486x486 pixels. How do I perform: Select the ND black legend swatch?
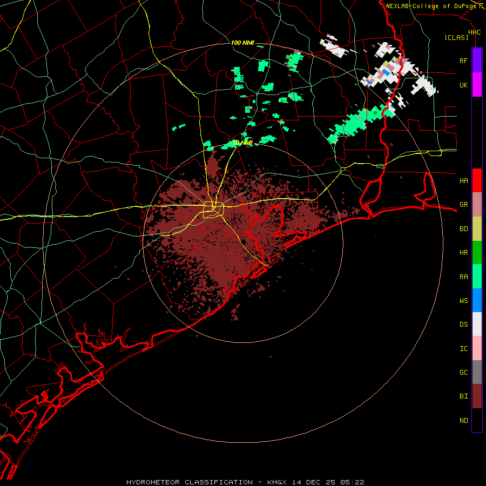pos(477,420)
